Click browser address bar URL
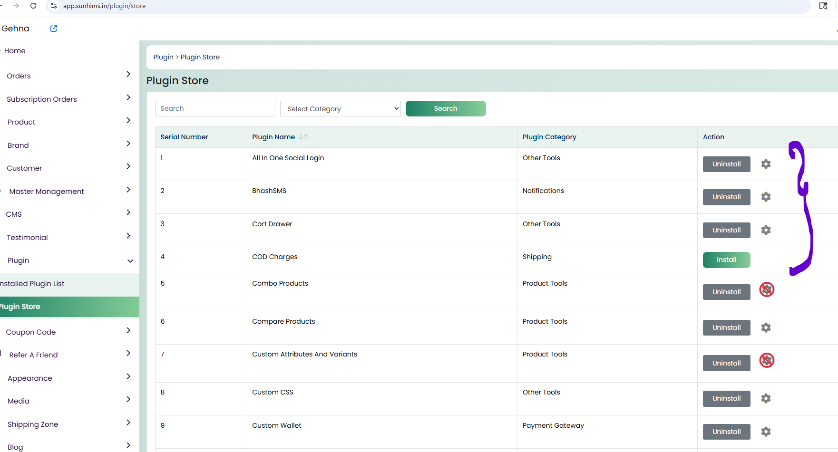838x452 pixels. tap(104, 6)
